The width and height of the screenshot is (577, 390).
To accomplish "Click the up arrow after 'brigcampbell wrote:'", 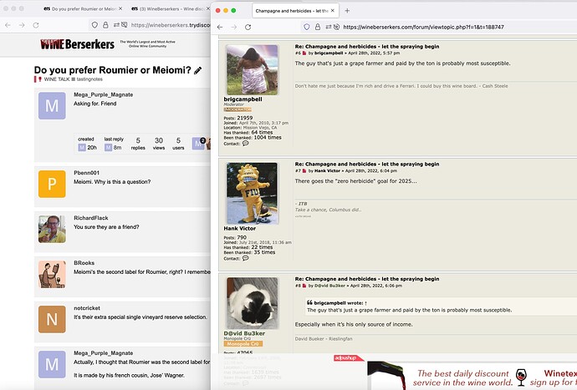I will coord(365,303).
